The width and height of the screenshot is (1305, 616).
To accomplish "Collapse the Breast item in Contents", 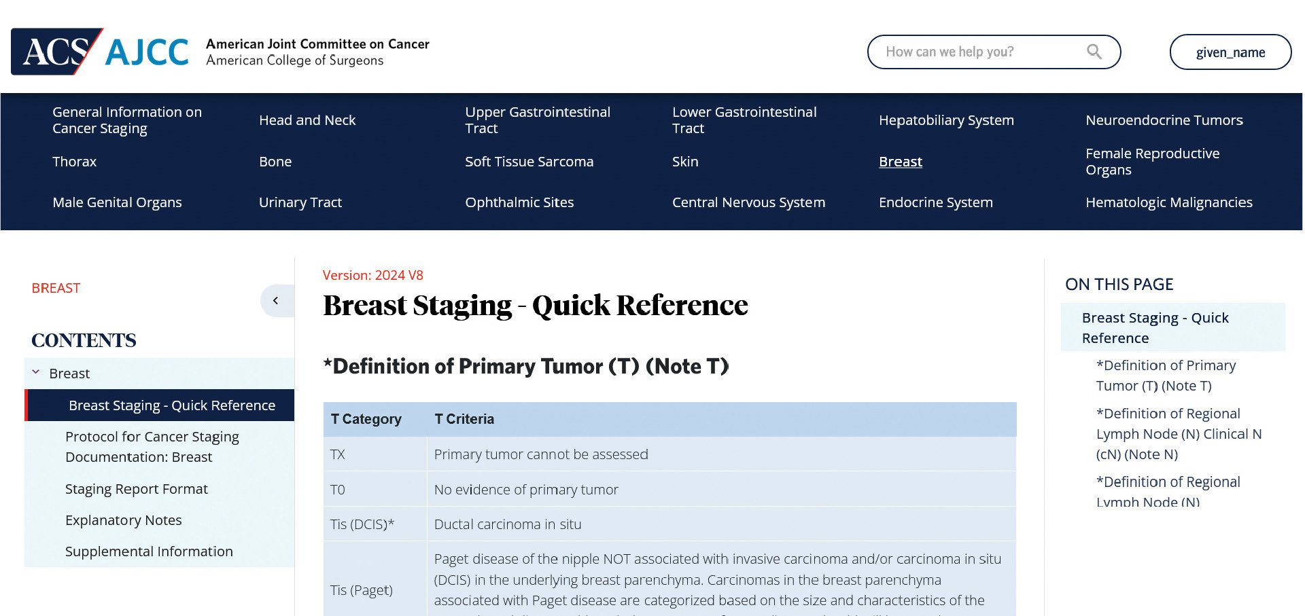I will [36, 372].
